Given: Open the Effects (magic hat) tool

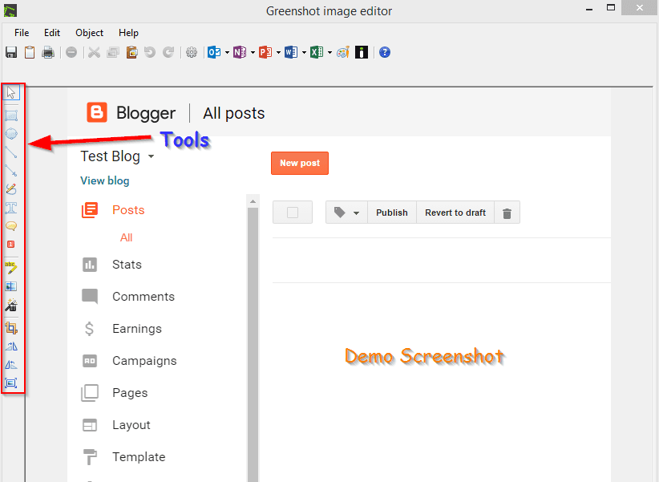Looking at the screenshot, I should click(x=11, y=305).
